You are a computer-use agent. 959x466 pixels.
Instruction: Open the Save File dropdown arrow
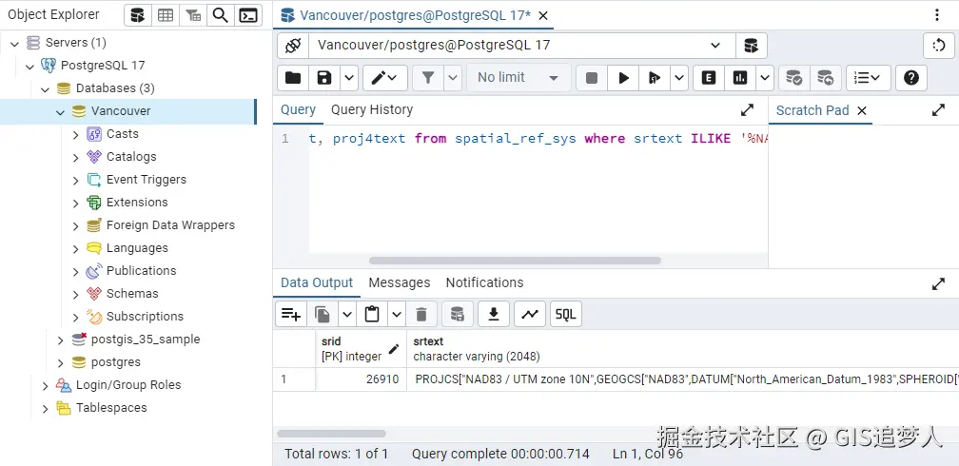[349, 78]
